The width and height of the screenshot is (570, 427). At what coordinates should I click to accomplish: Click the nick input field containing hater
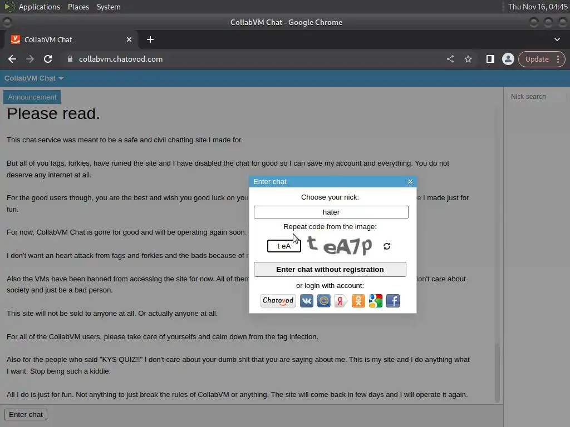pyautogui.click(x=331, y=212)
